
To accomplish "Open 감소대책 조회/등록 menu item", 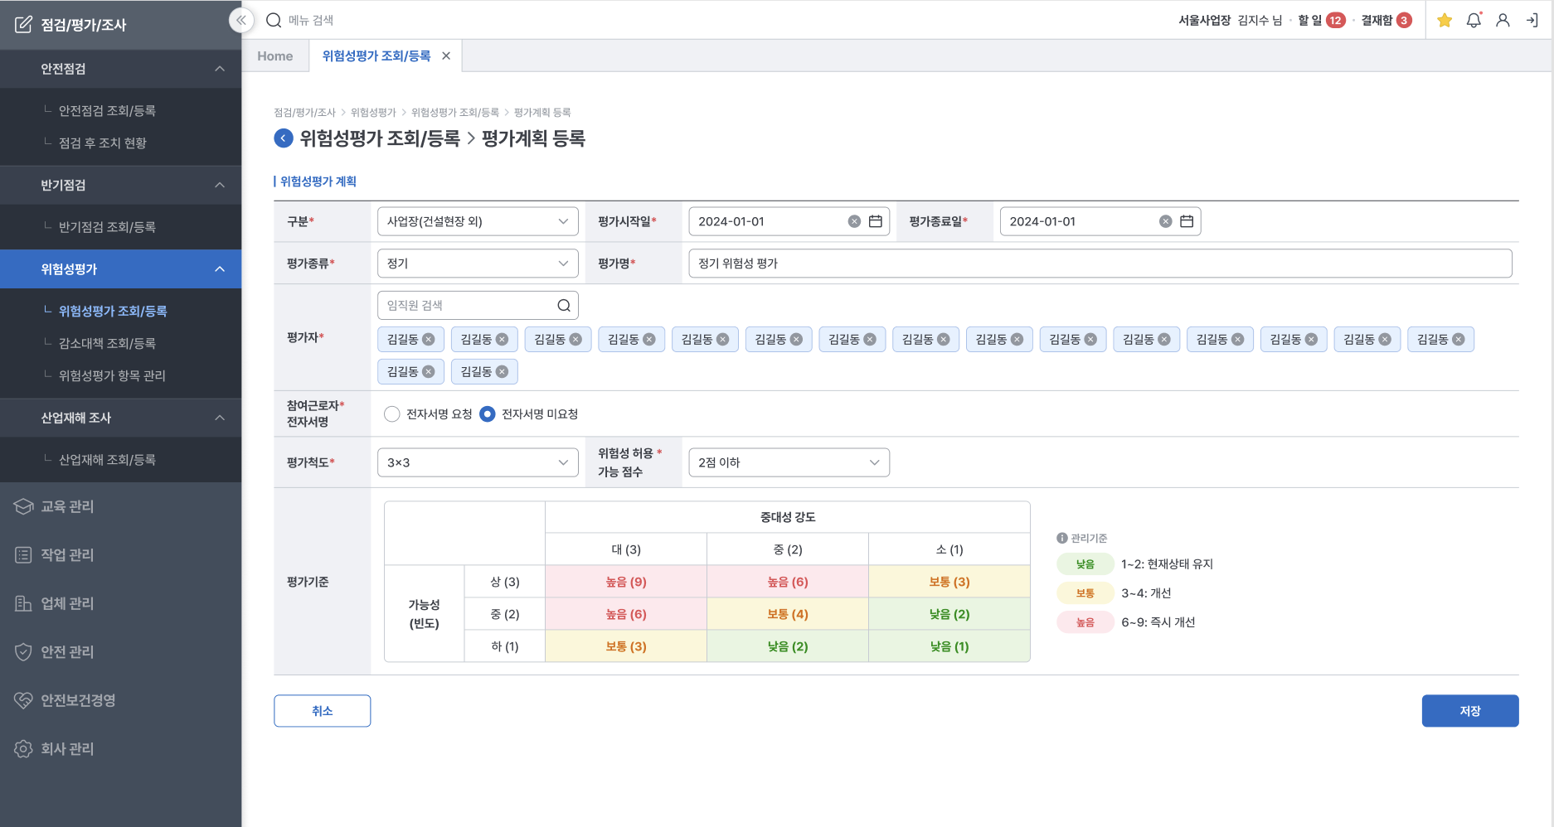I will coord(107,343).
